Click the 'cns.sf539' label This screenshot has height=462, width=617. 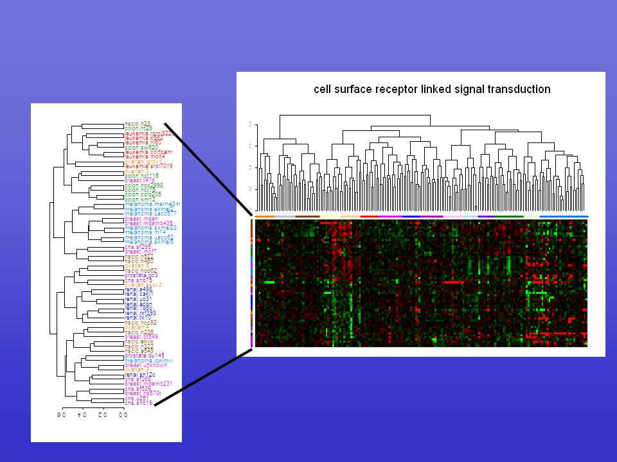[x=138, y=389]
